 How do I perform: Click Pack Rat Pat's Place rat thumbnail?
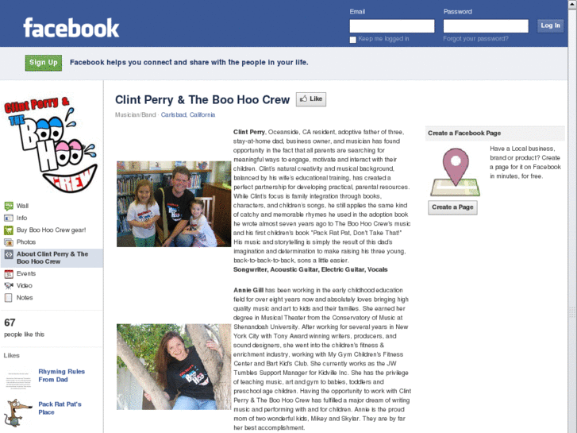click(18, 412)
